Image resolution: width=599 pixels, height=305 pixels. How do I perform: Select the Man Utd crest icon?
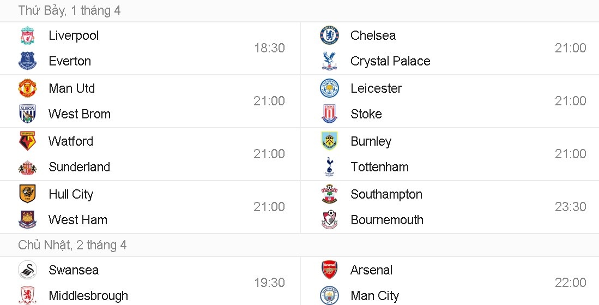click(27, 88)
